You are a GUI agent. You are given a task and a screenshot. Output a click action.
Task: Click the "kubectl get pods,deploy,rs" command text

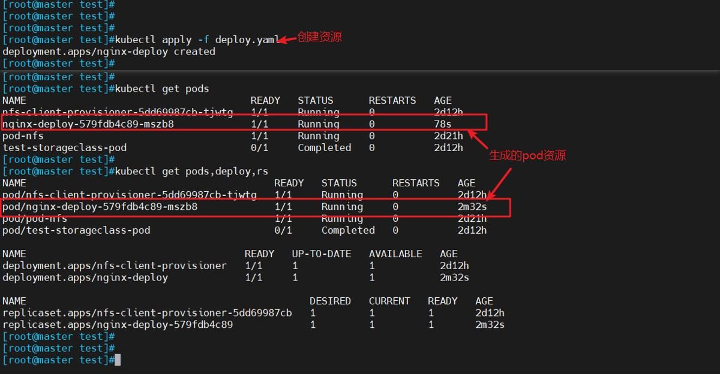(191, 171)
